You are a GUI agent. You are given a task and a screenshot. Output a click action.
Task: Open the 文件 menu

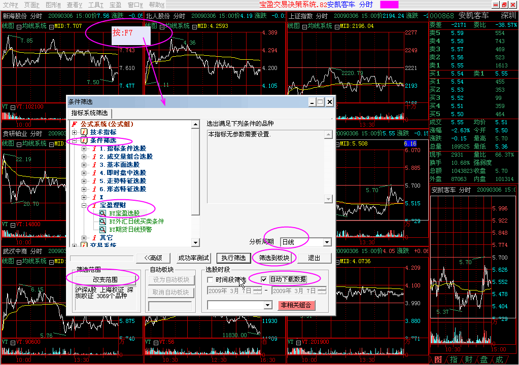(x=10, y=5)
